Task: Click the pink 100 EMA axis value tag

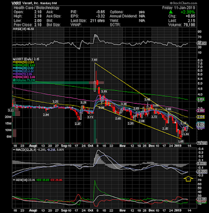Action: [201, 111]
